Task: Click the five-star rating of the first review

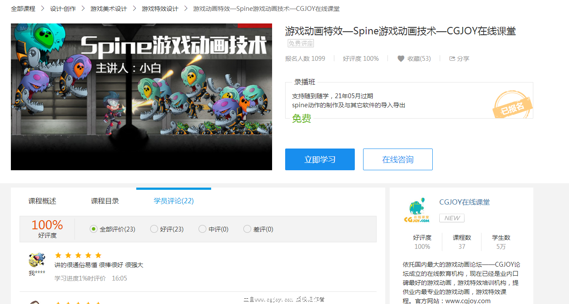Action: (x=78, y=255)
